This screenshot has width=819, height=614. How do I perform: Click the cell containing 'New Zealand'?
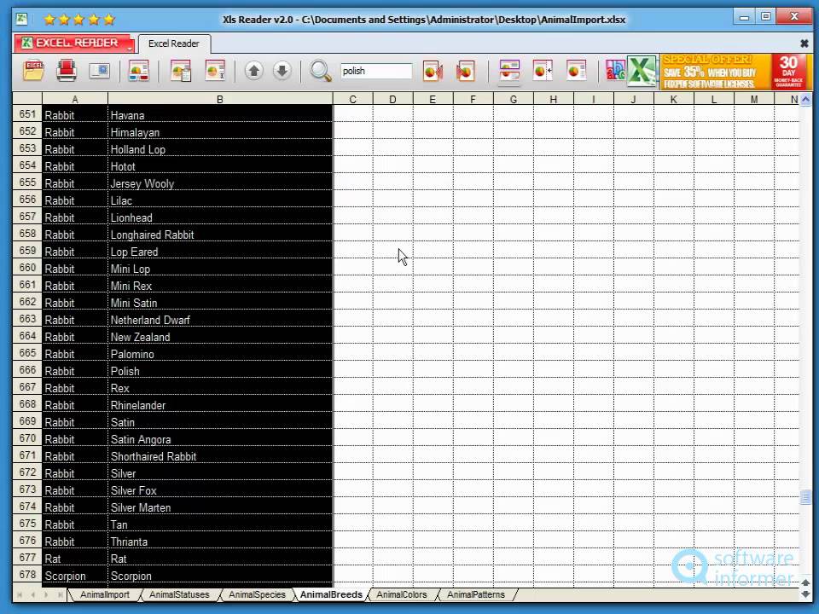[x=220, y=337]
